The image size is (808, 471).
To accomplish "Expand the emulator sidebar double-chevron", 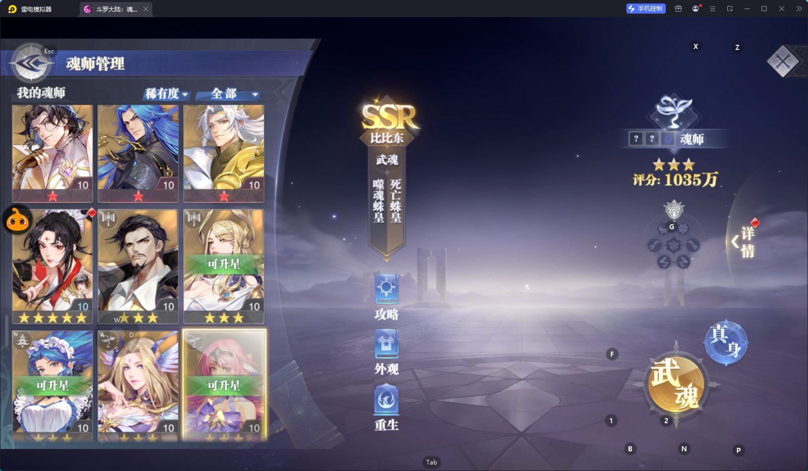I will tap(799, 9).
